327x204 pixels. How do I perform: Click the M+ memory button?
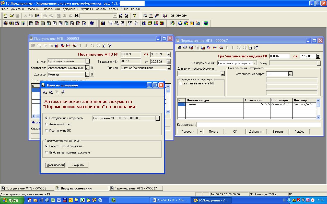click(x=179, y=16)
